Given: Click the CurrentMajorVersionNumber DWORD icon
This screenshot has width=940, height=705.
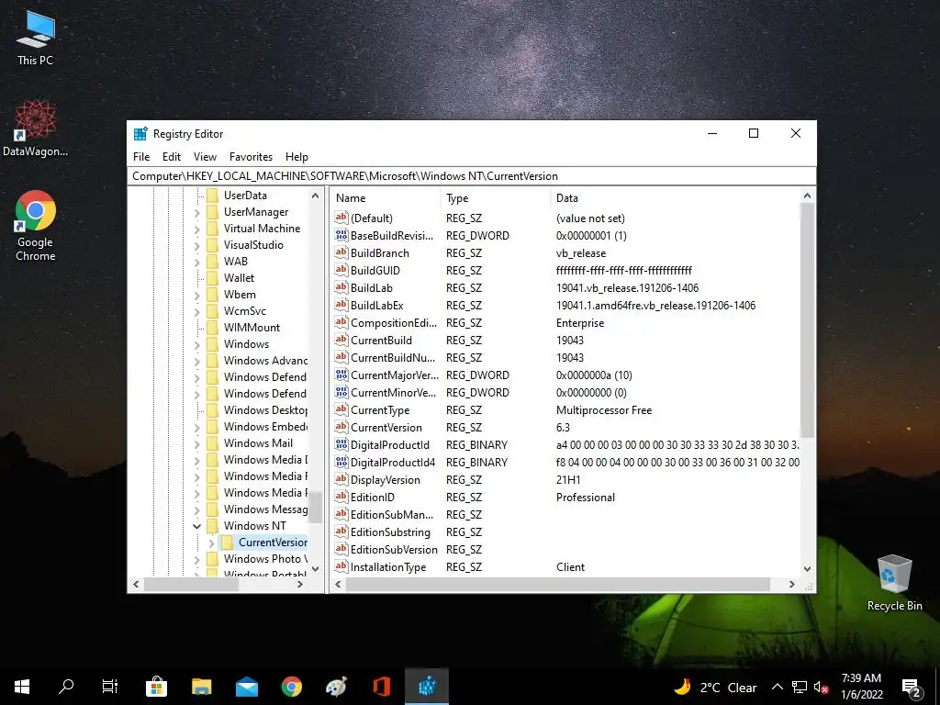Looking at the screenshot, I should point(341,375).
